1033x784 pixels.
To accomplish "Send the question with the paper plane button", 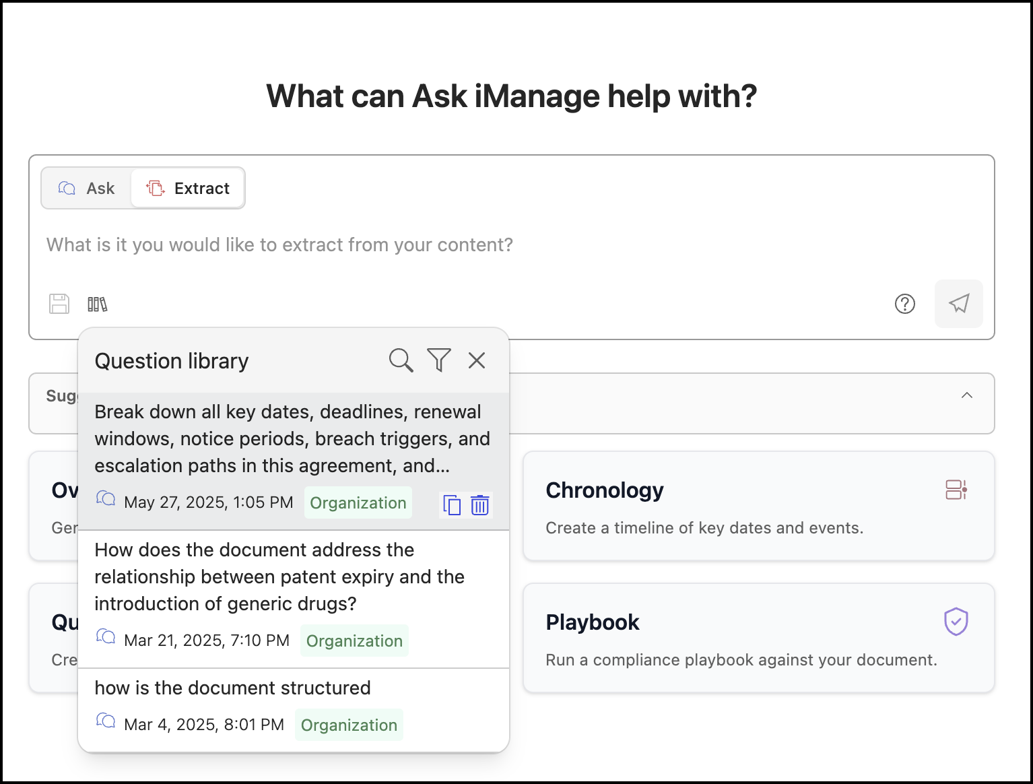I will pyautogui.click(x=959, y=304).
